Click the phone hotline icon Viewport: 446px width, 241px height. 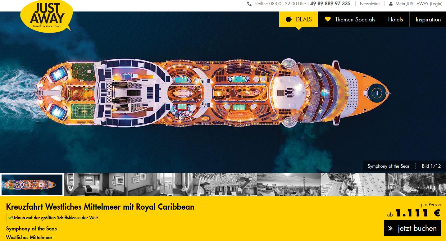coord(249,4)
